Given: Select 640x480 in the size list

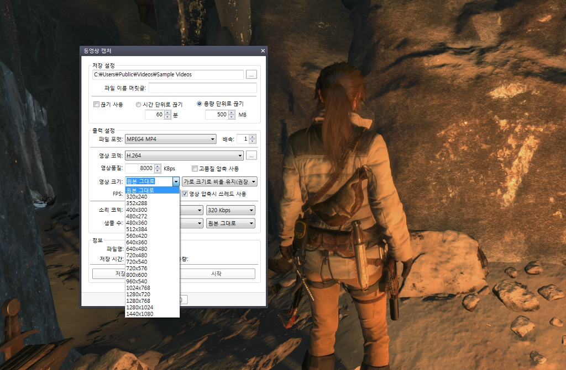Looking at the screenshot, I should click(x=137, y=249).
